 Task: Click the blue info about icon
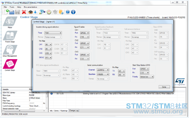coord(73,12)
